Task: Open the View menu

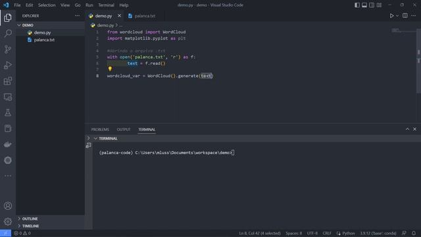Action: pos(65,5)
